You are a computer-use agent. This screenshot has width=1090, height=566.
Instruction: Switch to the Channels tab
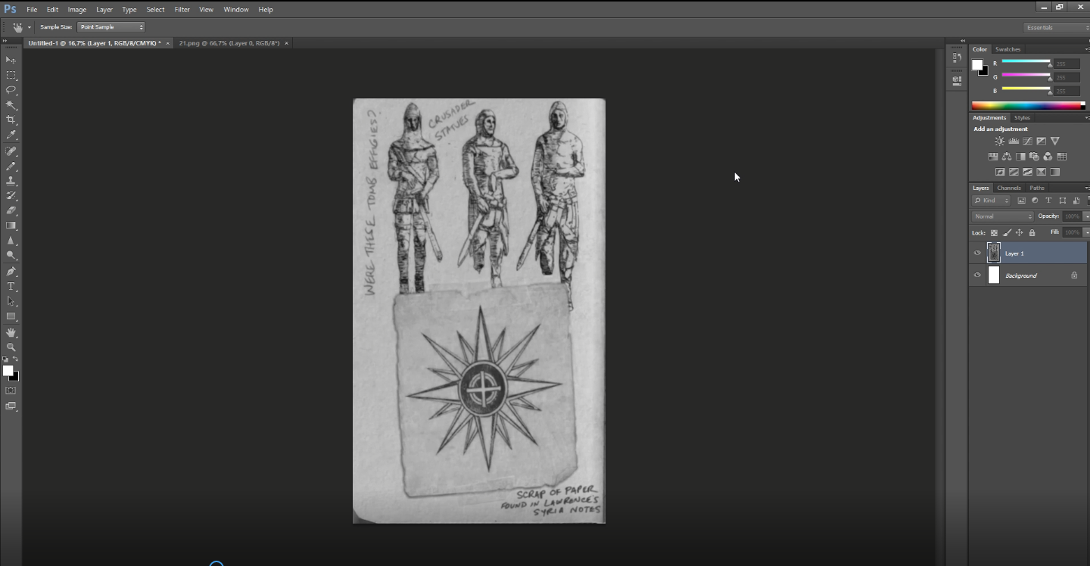point(1010,187)
